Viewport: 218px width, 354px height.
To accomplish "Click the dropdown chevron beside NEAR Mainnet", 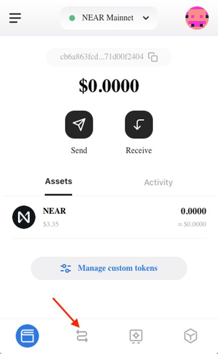I will click(x=146, y=18).
